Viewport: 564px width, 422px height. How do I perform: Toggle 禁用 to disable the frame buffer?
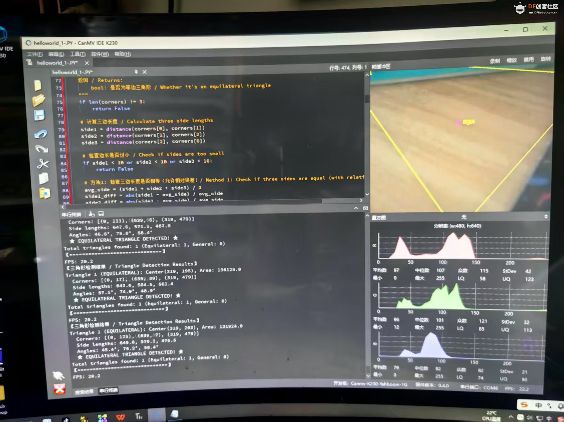coord(528,60)
